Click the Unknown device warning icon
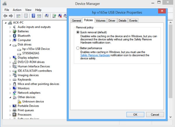The height and width of the screenshot is (127, 175). (x=20, y=102)
